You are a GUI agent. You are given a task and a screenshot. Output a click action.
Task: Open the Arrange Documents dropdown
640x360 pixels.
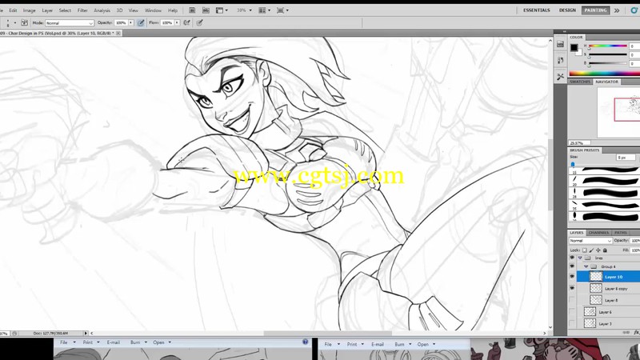265,10
